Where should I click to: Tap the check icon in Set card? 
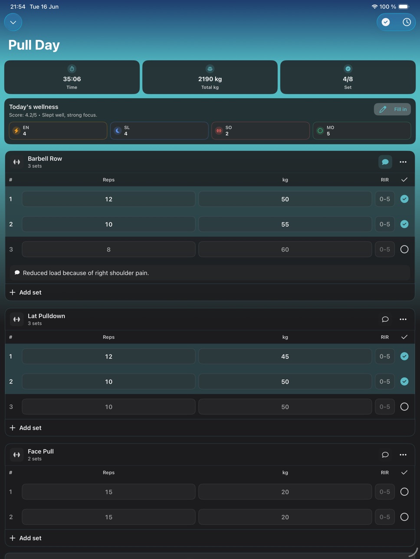pos(348,68)
